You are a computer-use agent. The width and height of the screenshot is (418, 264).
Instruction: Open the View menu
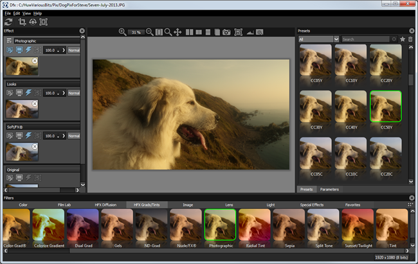(26, 13)
